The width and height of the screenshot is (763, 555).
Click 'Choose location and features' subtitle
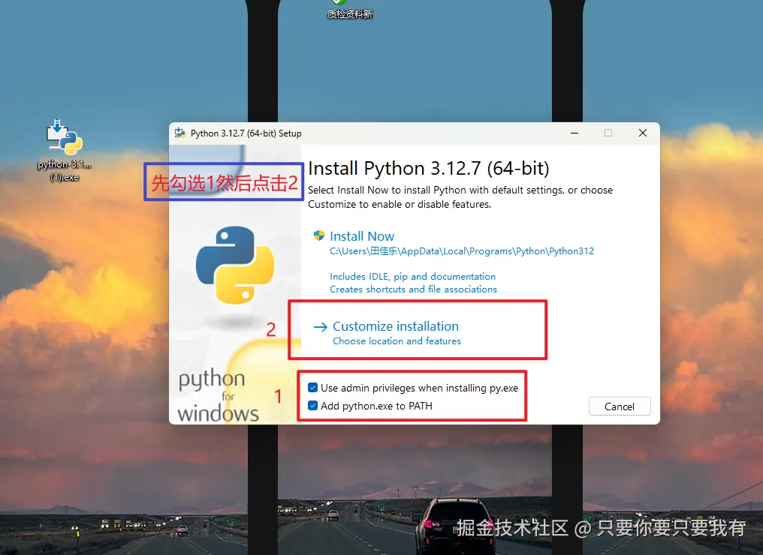point(397,341)
